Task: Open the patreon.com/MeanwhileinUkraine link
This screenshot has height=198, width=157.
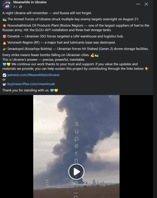Action: [x=34, y=75]
